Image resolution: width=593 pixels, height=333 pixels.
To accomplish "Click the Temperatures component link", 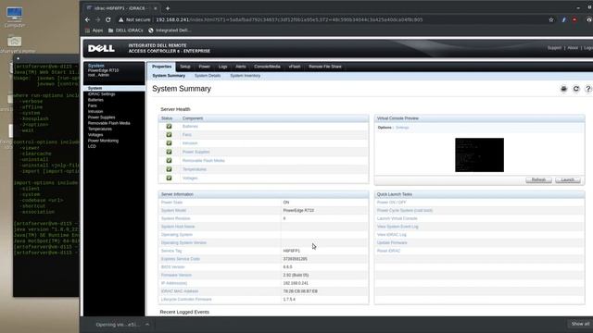I will coord(195,169).
